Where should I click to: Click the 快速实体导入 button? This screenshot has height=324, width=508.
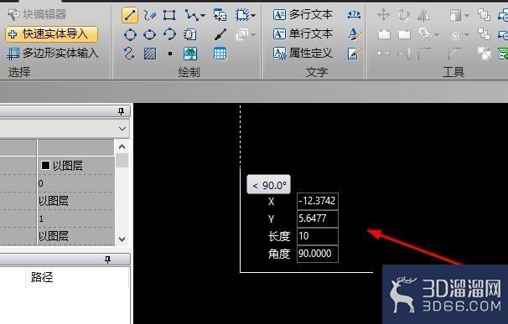coord(51,34)
